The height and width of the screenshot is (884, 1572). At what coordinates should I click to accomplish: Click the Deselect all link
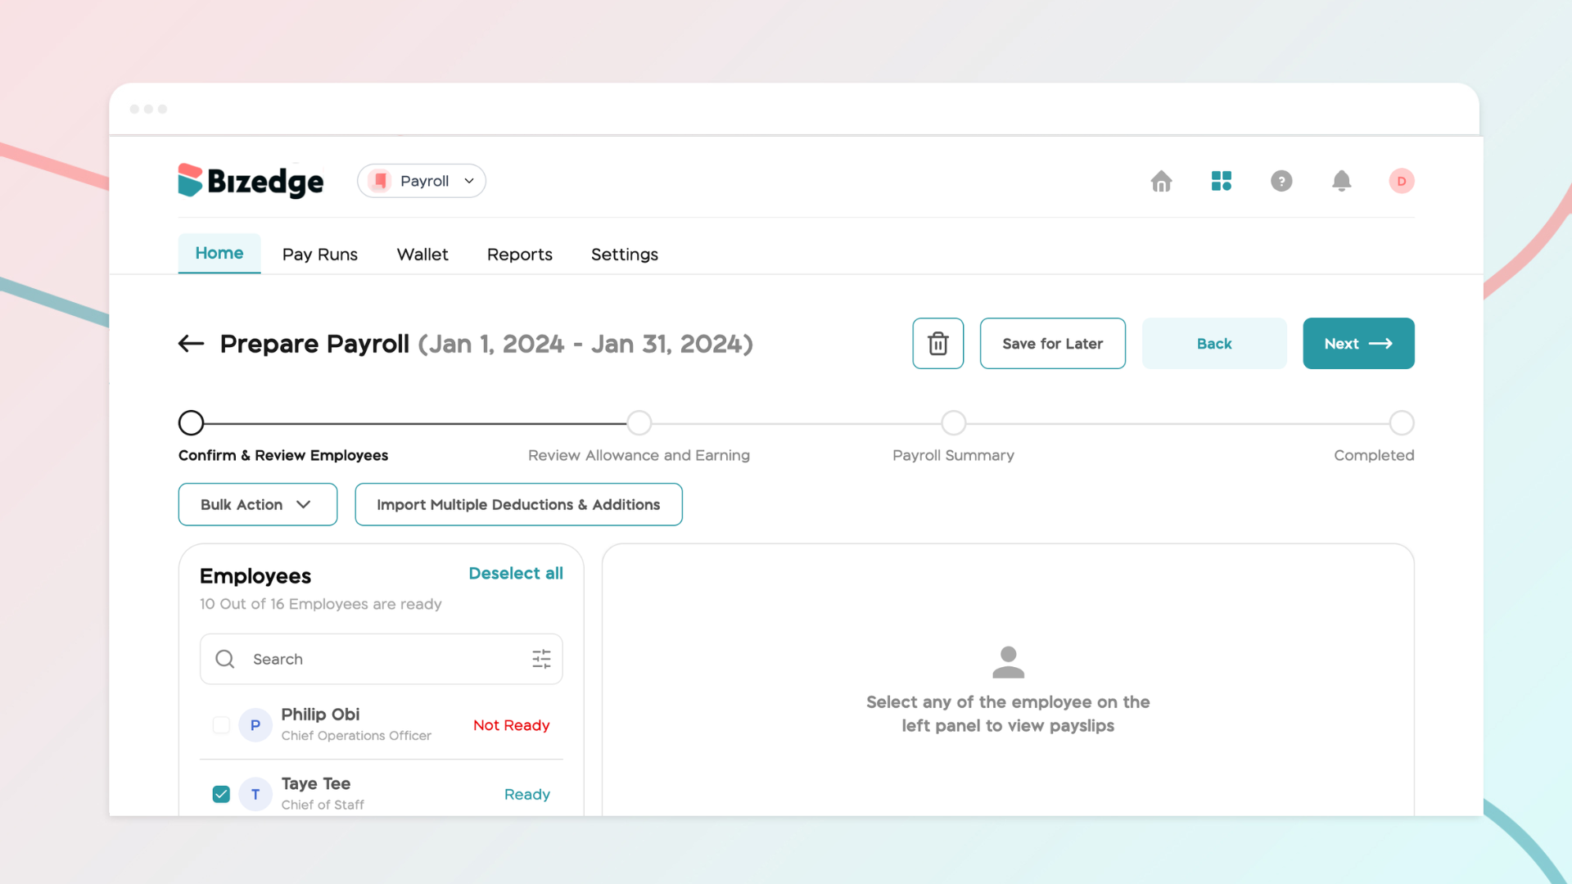tap(515, 574)
